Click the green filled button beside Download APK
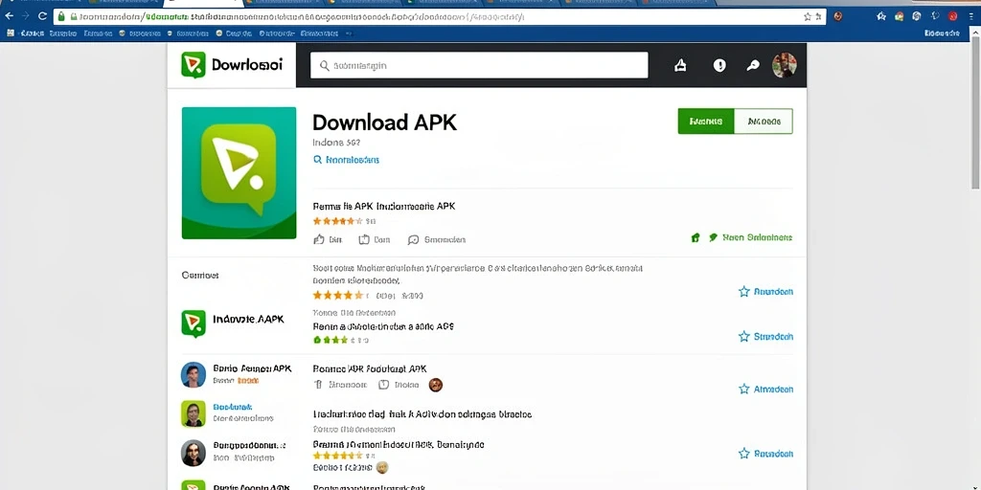Viewport: 981px width, 490px height. coord(706,122)
